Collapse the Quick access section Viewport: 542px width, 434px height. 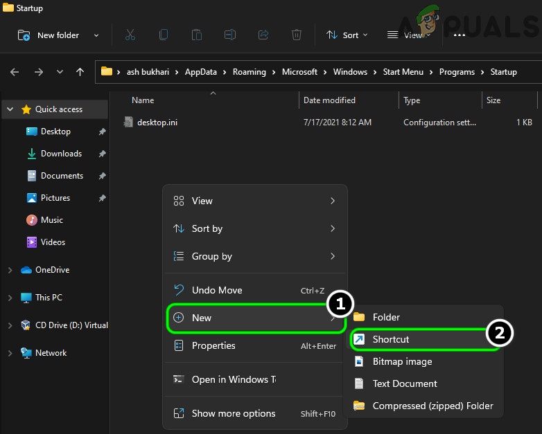pyautogui.click(x=10, y=109)
